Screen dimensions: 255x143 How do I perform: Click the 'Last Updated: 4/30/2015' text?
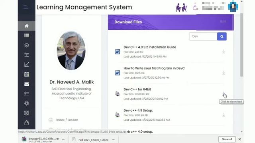[147, 120]
